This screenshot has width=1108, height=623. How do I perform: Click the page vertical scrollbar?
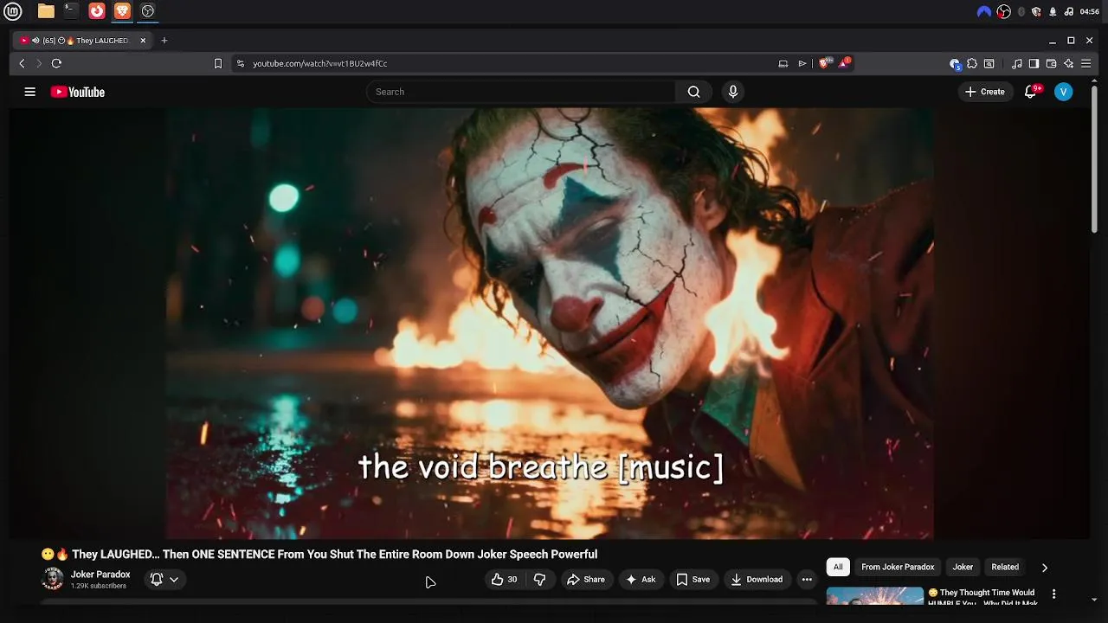pyautogui.click(x=1094, y=157)
